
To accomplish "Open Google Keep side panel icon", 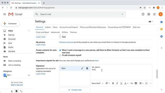I will point(162,29).
